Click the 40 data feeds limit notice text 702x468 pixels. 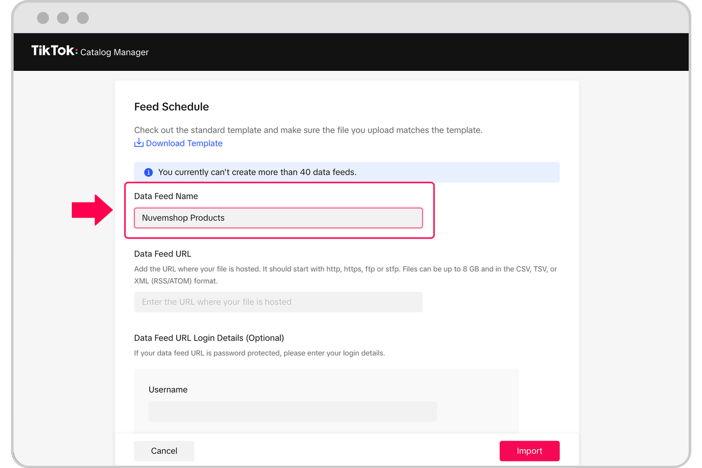point(257,172)
